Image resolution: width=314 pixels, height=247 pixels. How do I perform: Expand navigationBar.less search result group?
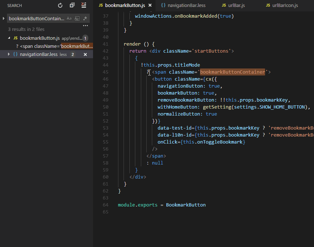click(x=9, y=54)
